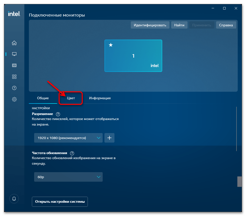Switch to the Цвет tab
Viewport: 246px width, 216px height.
coord(71,98)
